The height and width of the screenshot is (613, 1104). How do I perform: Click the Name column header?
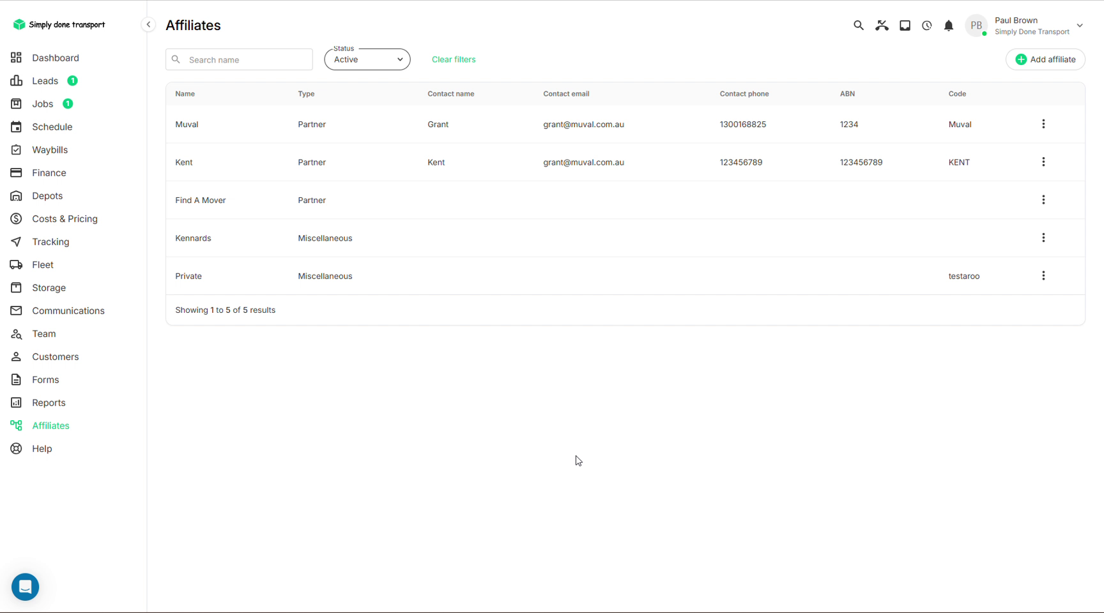[x=185, y=94]
